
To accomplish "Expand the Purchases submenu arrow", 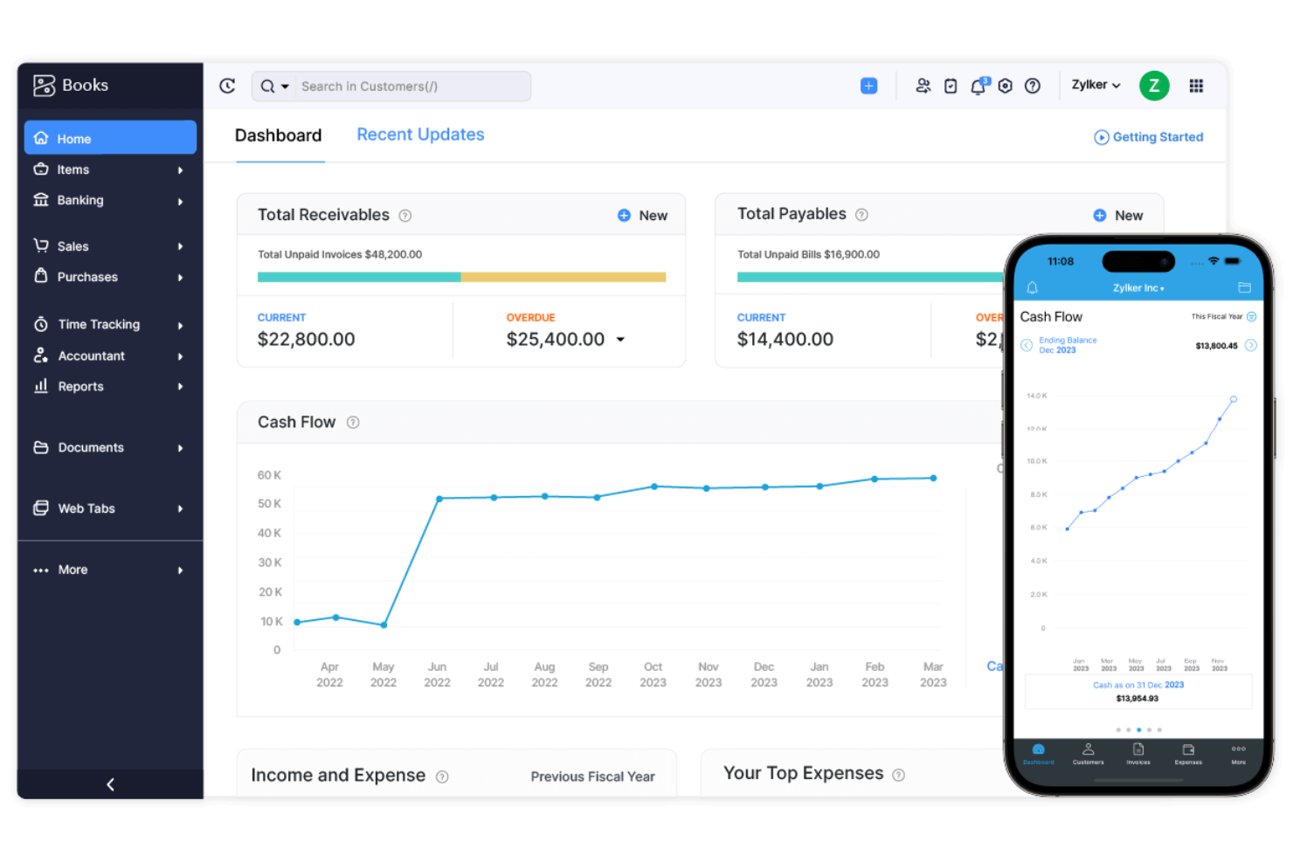I will click(181, 278).
